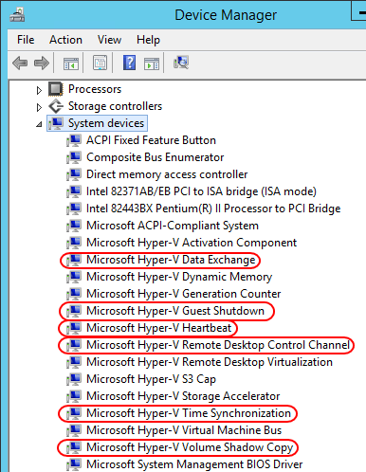Select the System devices category label

point(106,123)
